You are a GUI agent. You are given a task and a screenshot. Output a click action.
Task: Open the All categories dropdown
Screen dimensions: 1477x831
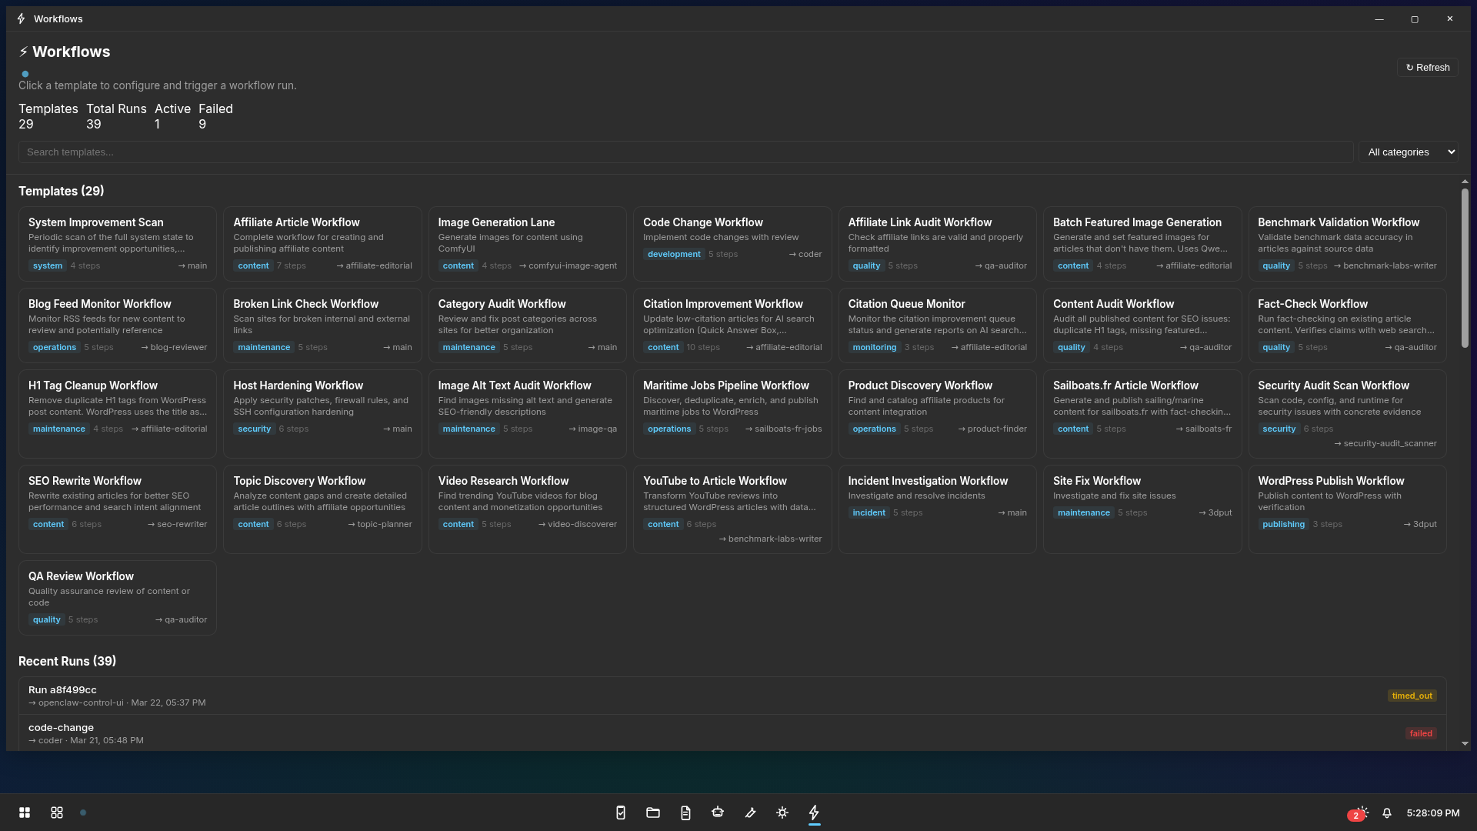[1409, 152]
